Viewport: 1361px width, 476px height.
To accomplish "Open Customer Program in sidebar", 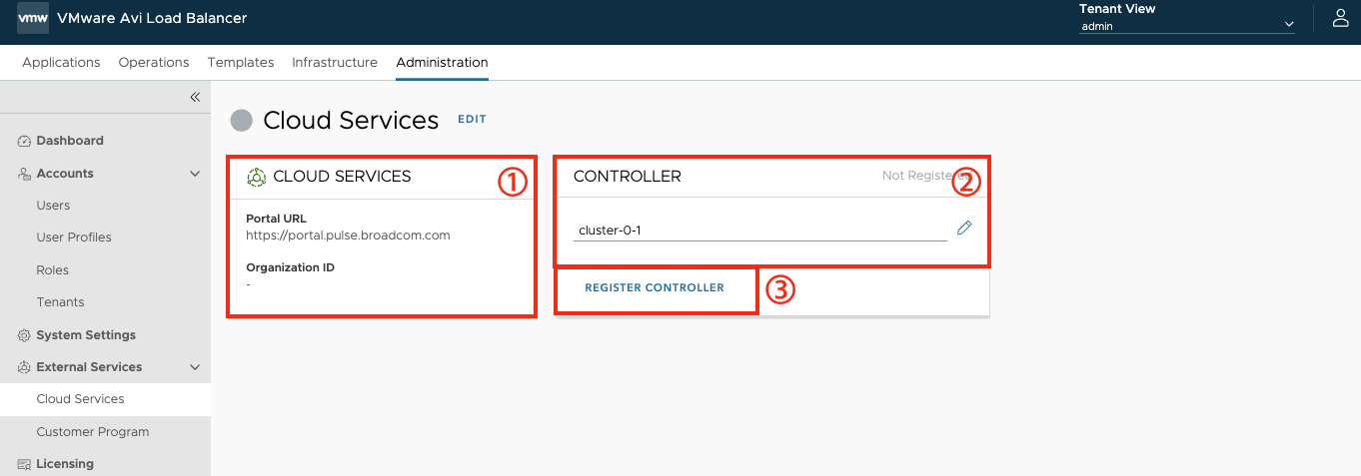I will pyautogui.click(x=93, y=432).
